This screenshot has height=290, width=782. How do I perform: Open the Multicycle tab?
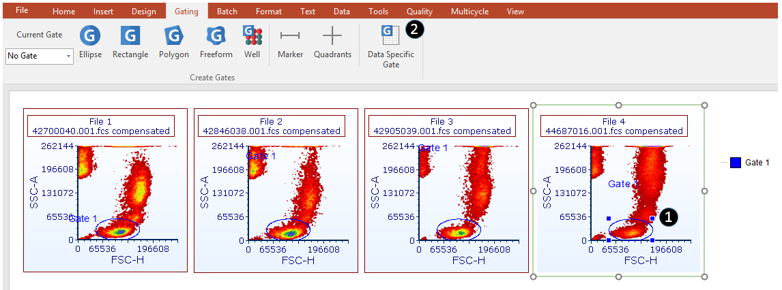[472, 12]
